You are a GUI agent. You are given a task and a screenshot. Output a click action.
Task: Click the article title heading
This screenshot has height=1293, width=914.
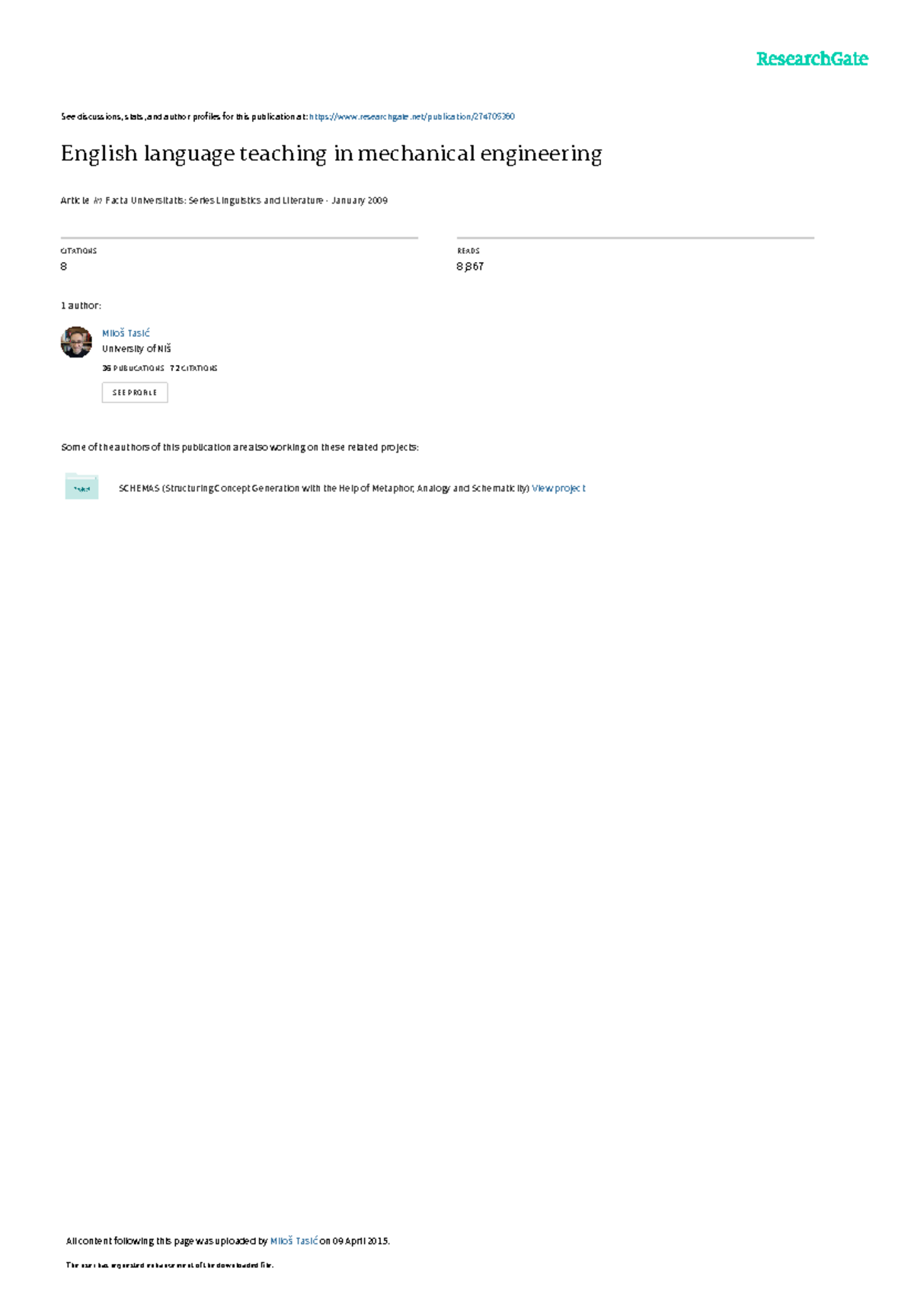pyautogui.click(x=331, y=154)
